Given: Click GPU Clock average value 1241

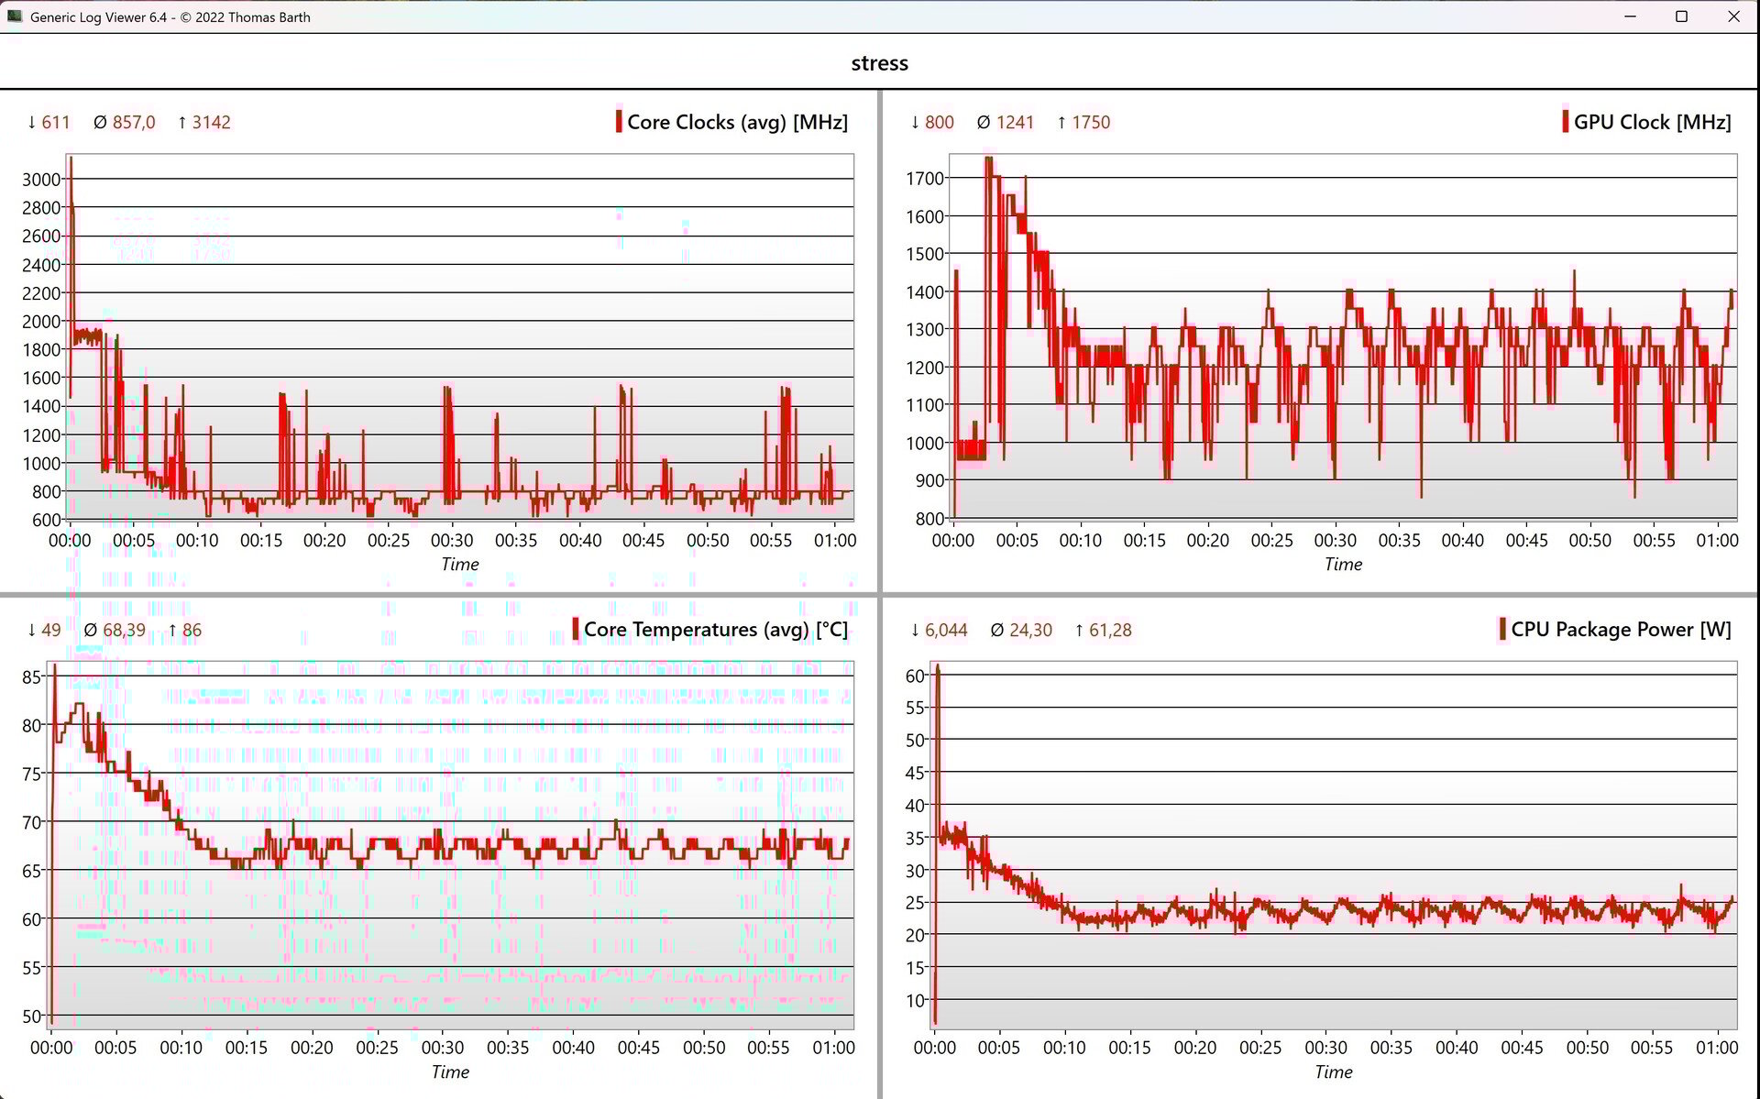Looking at the screenshot, I should coord(1015,122).
